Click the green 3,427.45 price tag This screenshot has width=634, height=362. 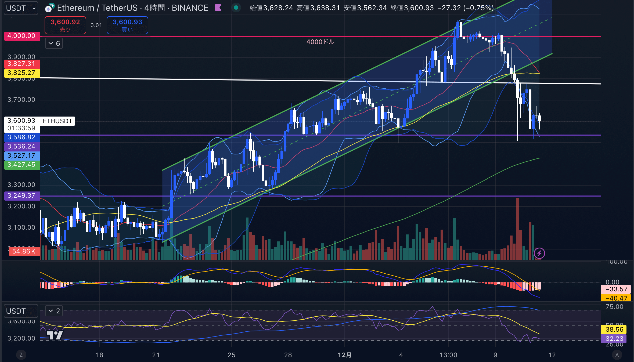22,165
